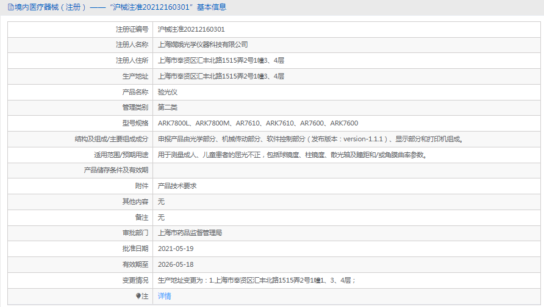
Task: Click the 其他内容 value 无
Action: [x=162, y=202]
